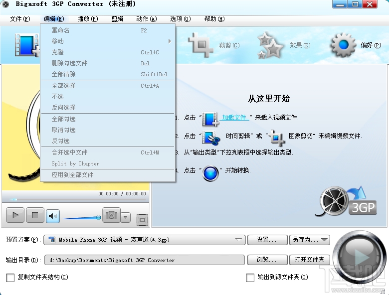Open the 播放(P) menu
Screen dimensions: 389x295
tap(88, 19)
